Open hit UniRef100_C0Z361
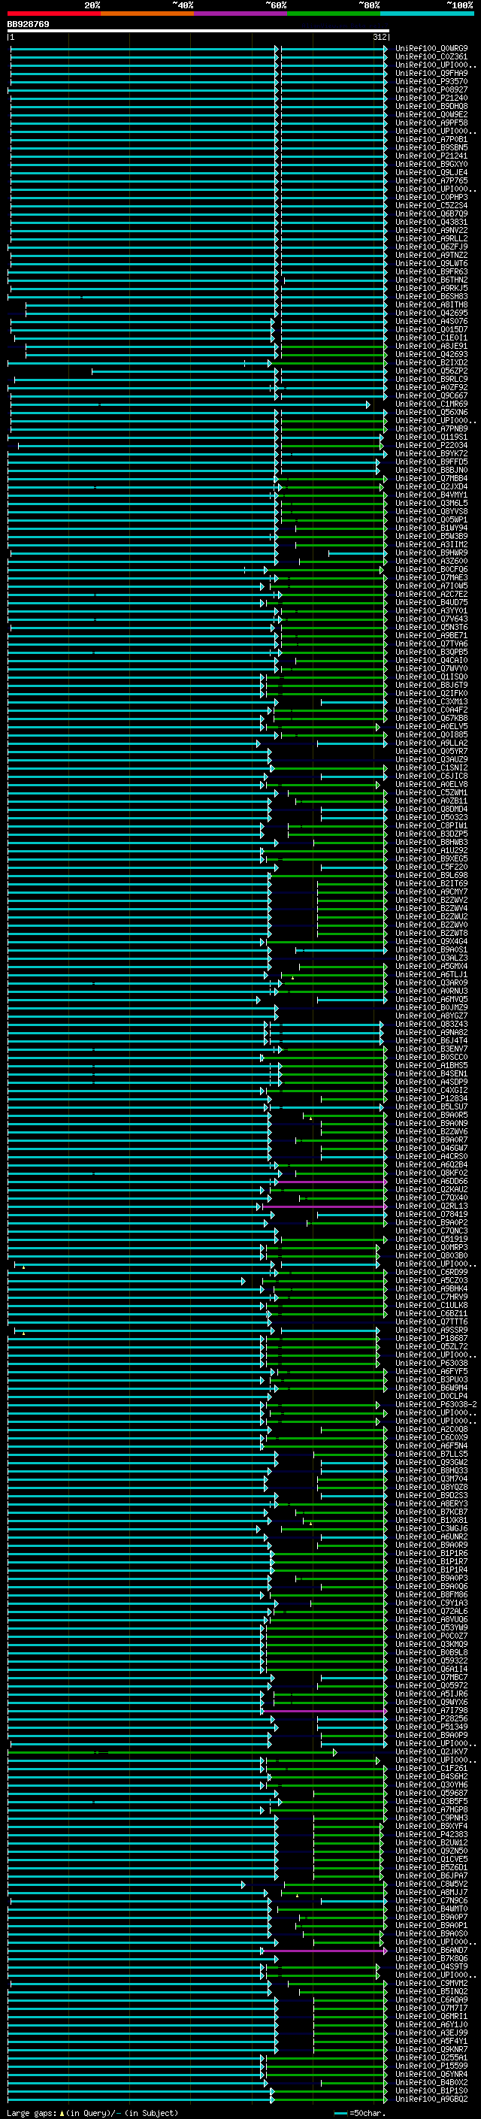Screen dimensions: 481x2119 (431, 57)
